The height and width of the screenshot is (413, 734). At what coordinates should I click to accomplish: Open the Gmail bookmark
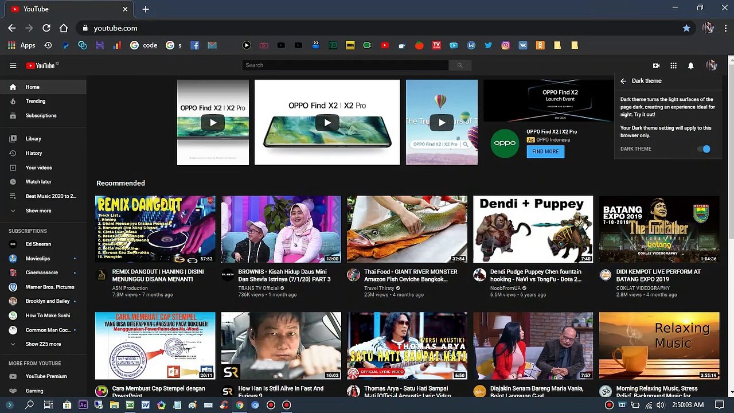212,45
